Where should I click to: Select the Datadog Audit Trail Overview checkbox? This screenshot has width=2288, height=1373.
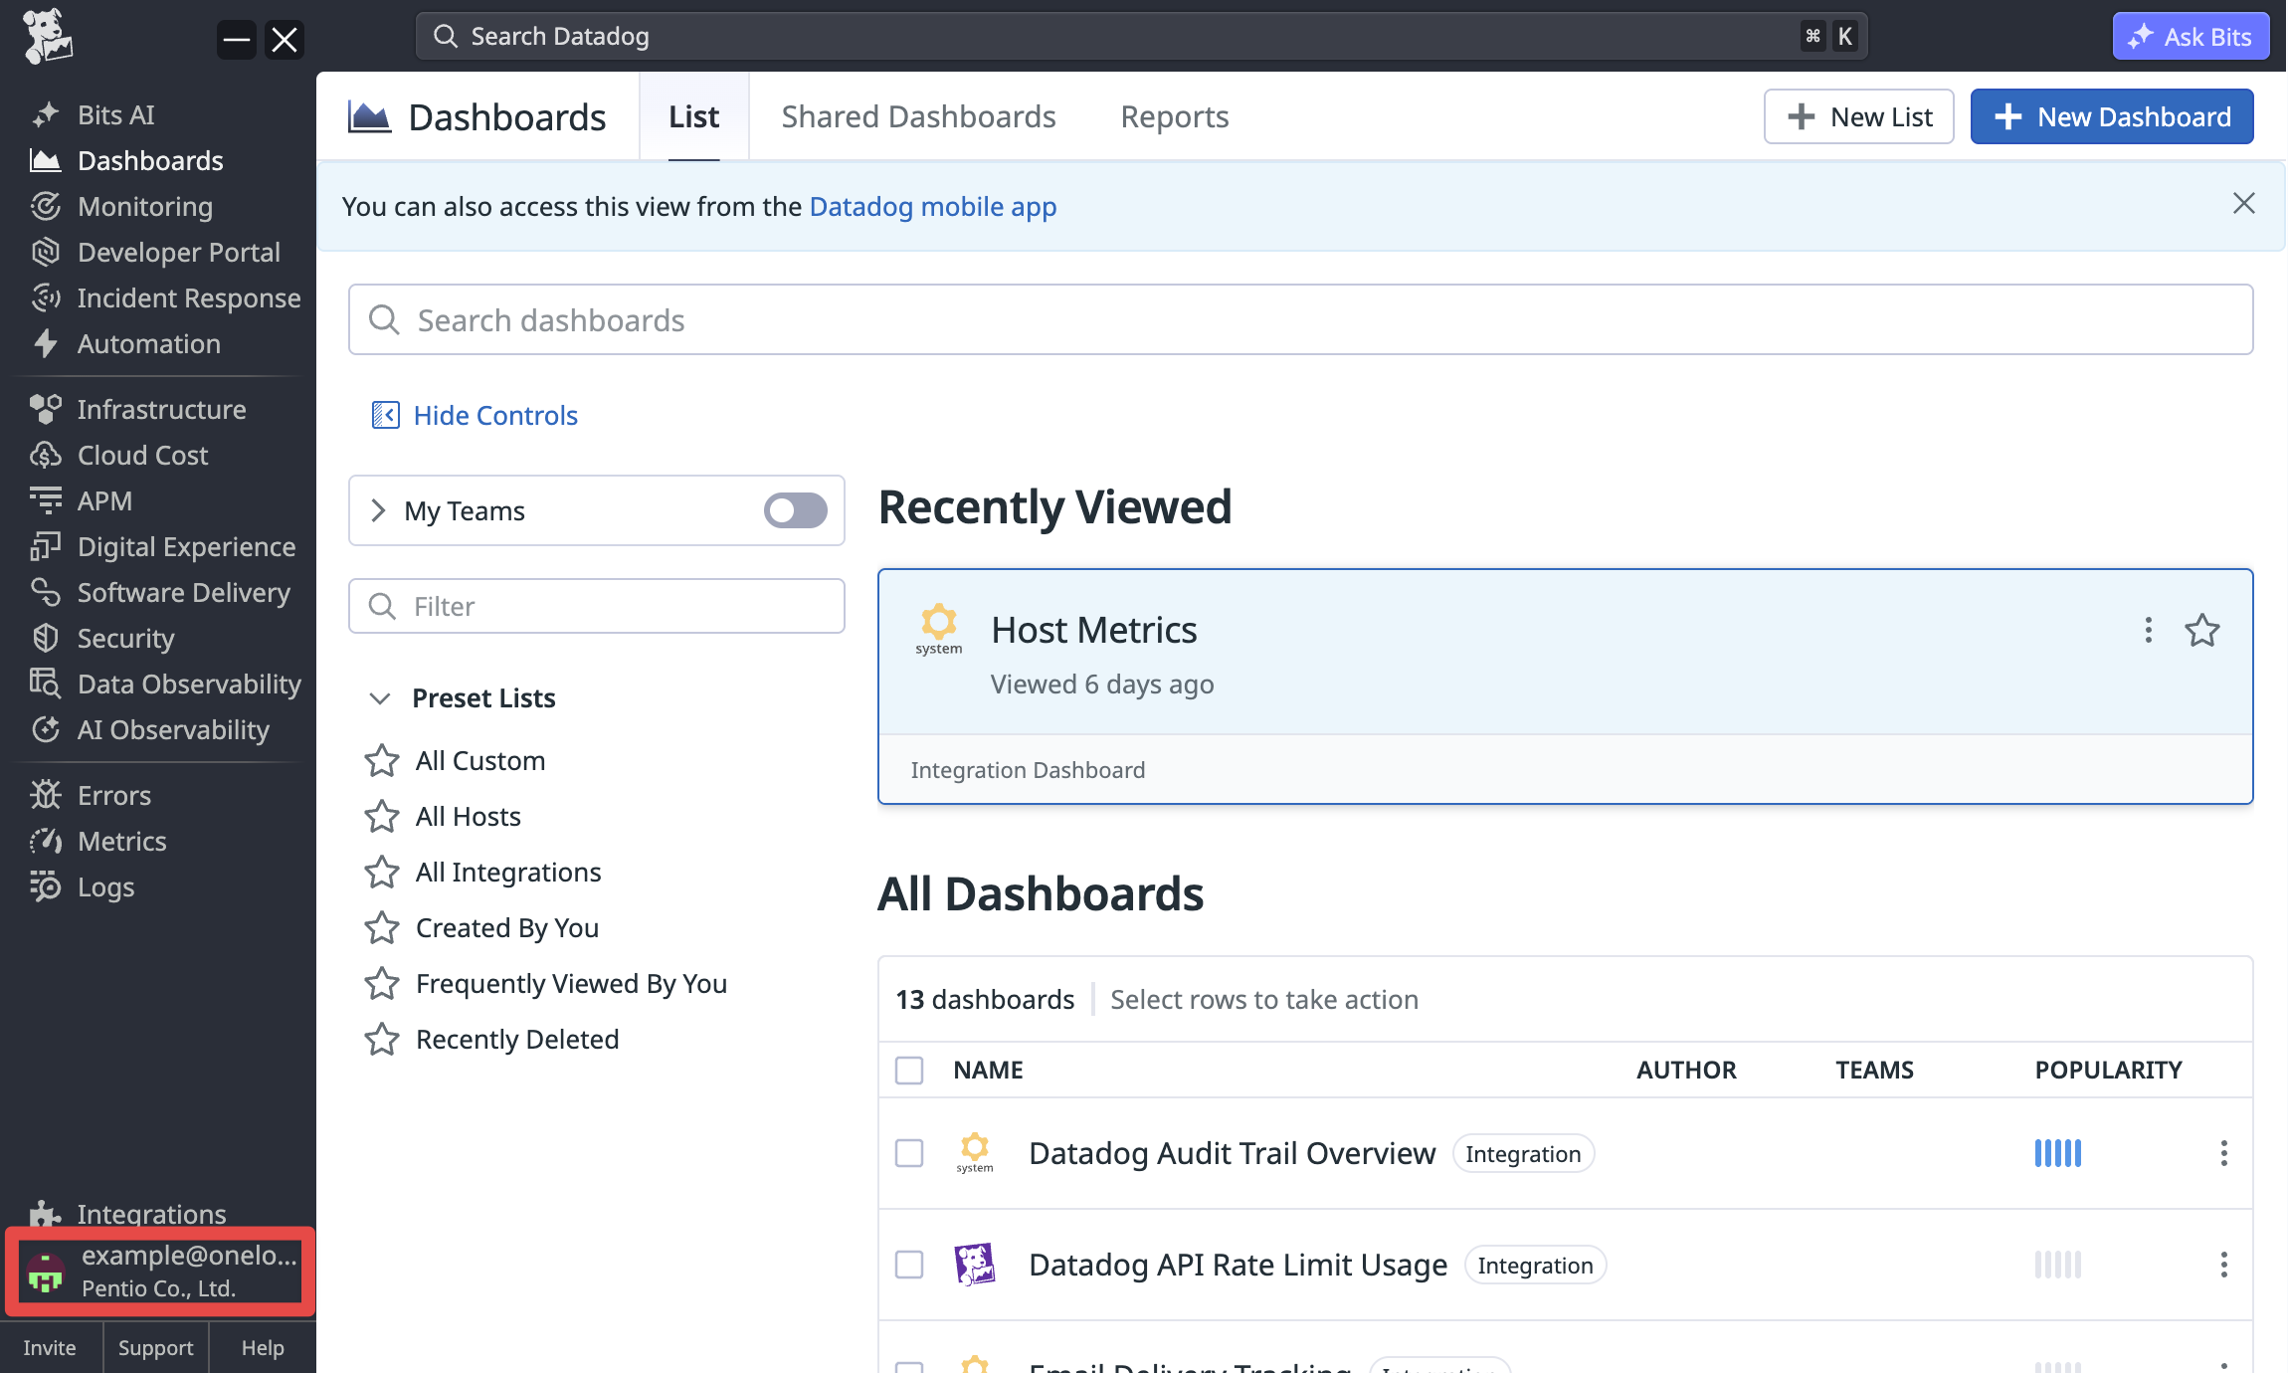909,1153
